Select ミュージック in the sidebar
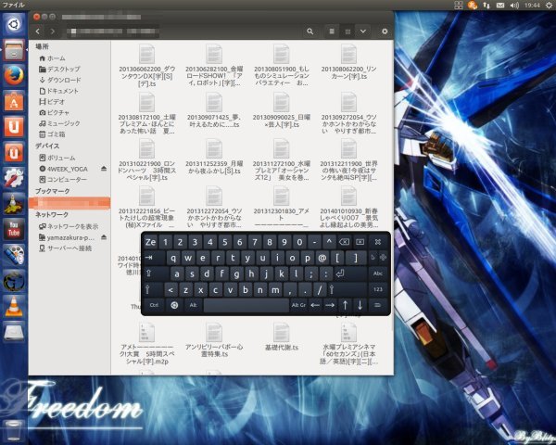Viewport: 556px width, 445px height. 59,123
